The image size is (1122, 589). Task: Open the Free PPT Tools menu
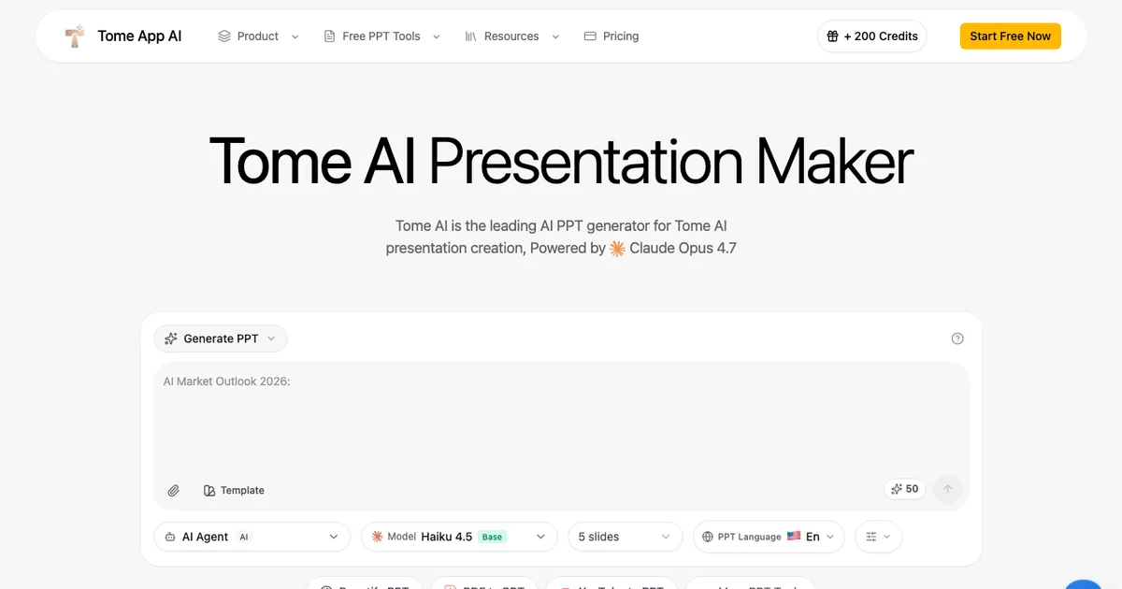pyautogui.click(x=381, y=36)
